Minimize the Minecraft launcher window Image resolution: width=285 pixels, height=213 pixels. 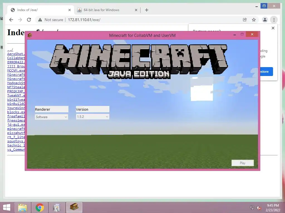[235, 34]
